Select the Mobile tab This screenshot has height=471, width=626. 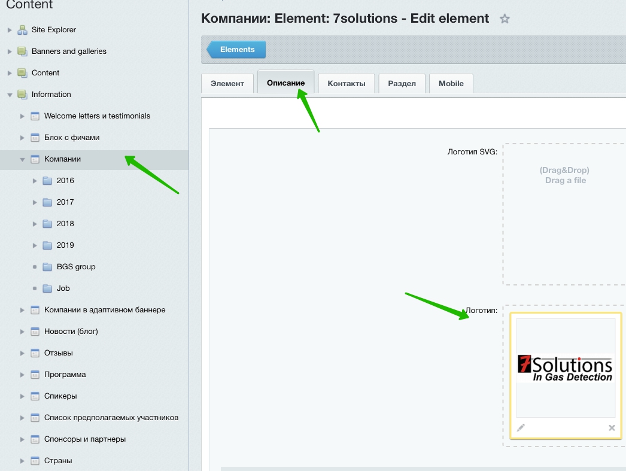(451, 84)
